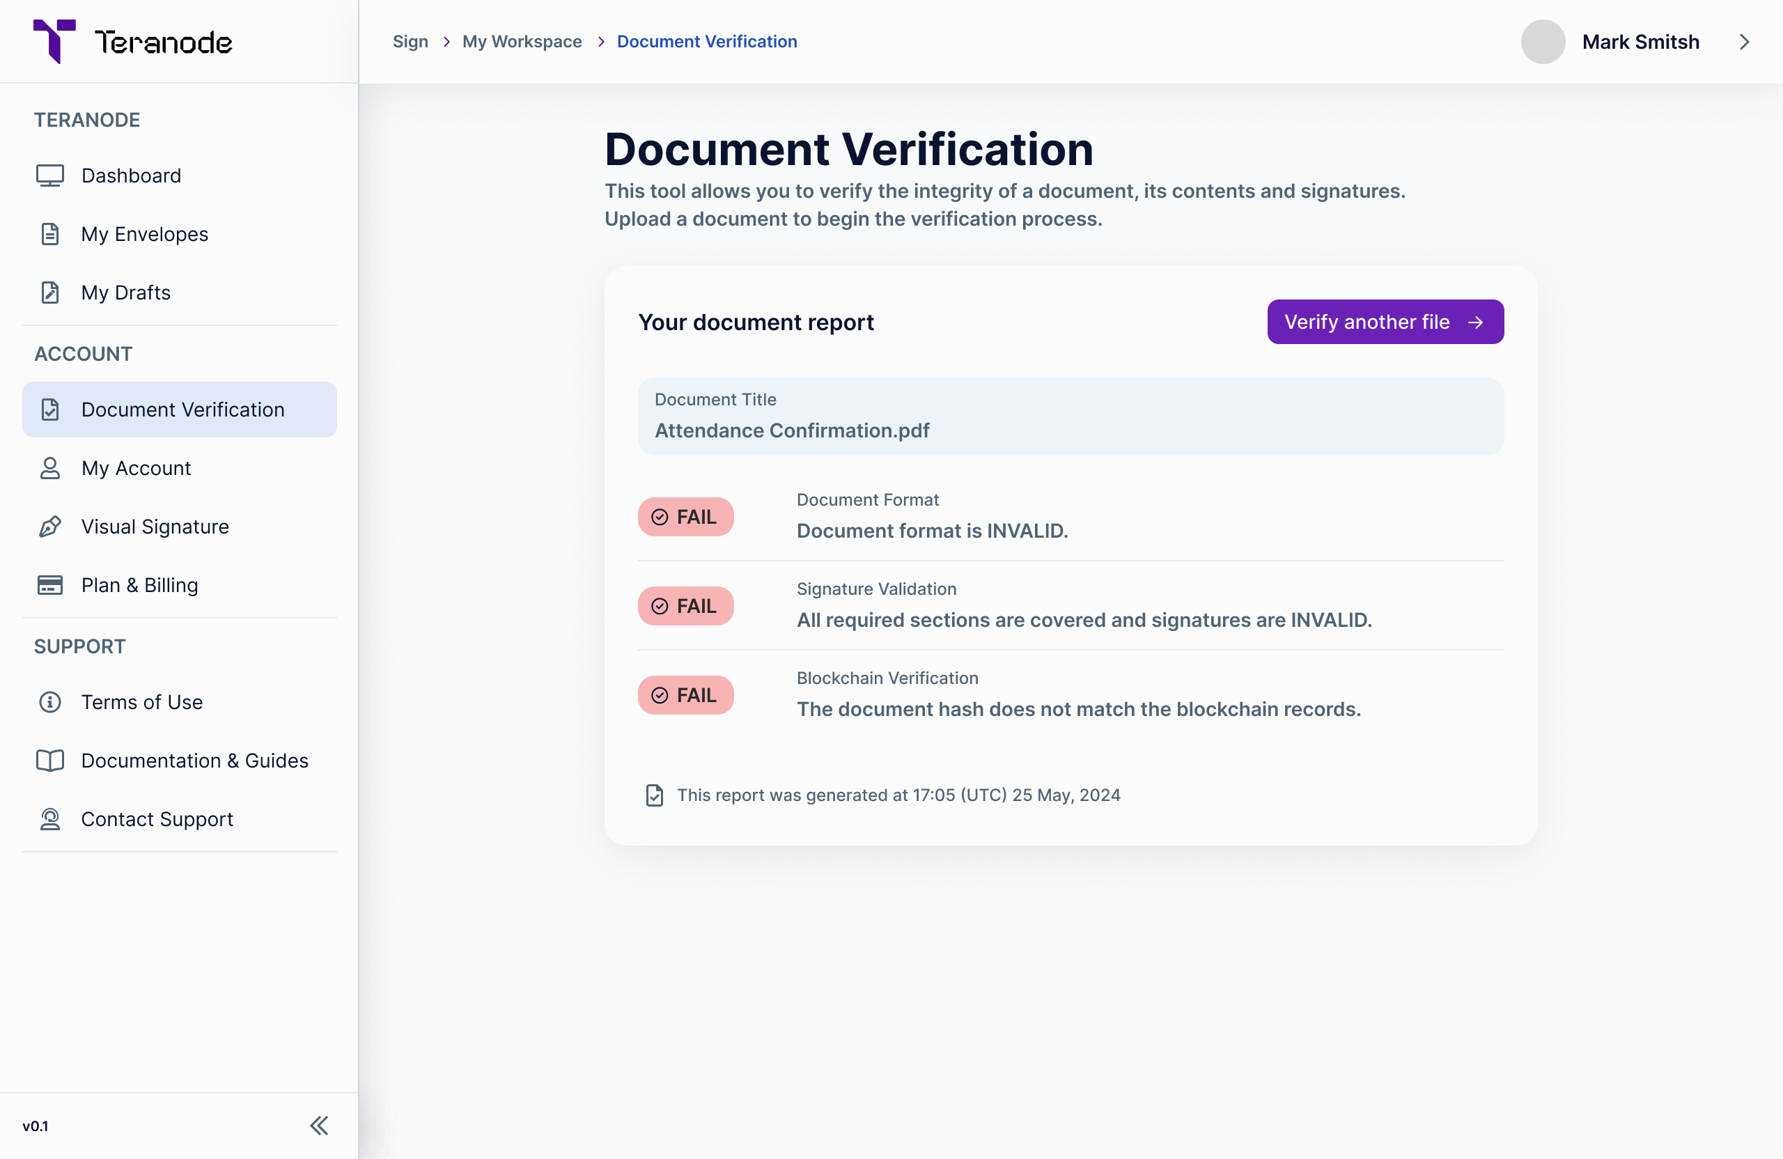Click the Plan & Billing card icon
Viewport: 1783px width, 1159px height.
point(50,585)
